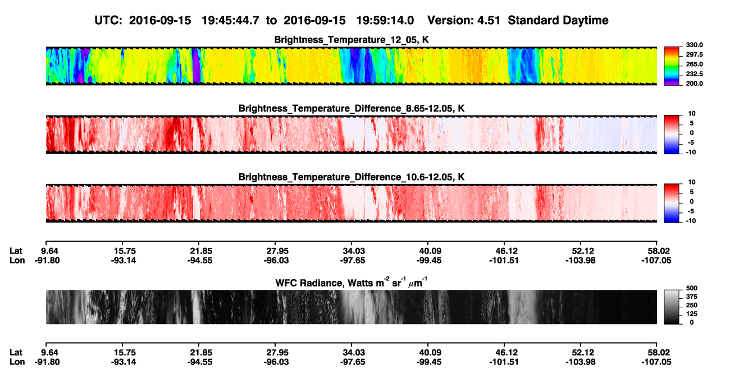Screen dimensions: 730x374
Task: Click longitude -99.45 below the WFC Radiance image
Action: (428, 362)
